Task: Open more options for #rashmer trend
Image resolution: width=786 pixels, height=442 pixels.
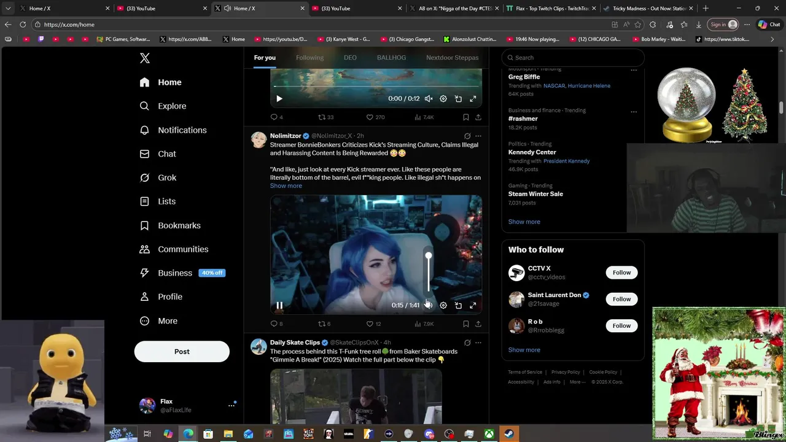Action: click(634, 112)
